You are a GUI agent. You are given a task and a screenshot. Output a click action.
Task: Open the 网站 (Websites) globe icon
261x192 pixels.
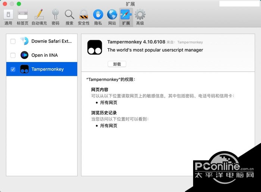coord(112,14)
